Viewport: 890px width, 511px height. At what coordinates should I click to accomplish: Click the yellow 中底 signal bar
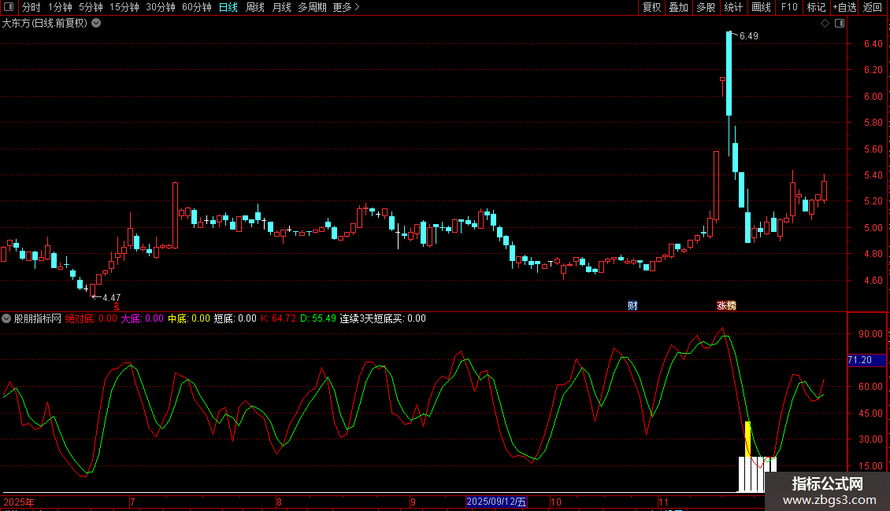(x=748, y=439)
